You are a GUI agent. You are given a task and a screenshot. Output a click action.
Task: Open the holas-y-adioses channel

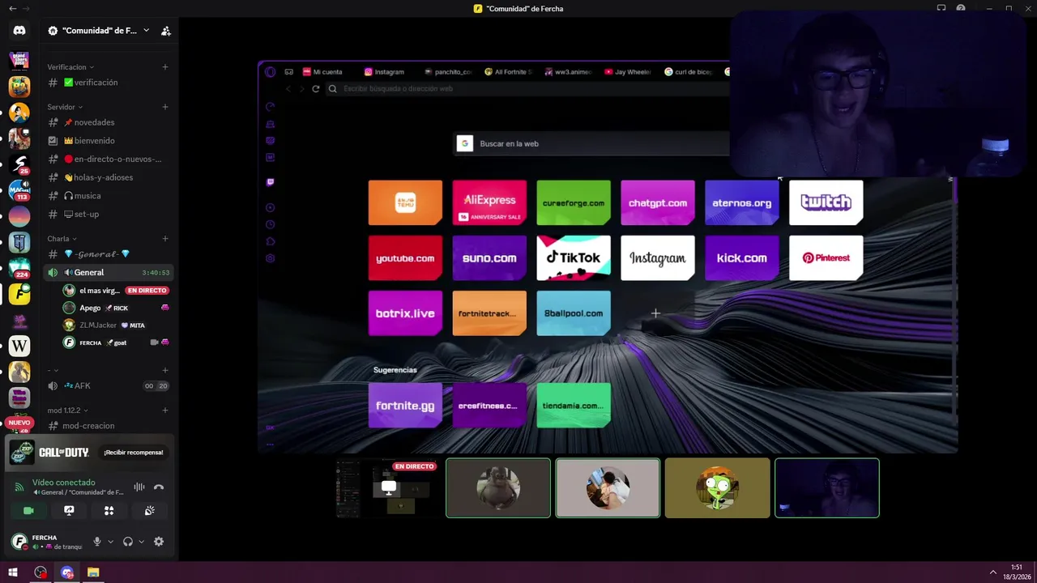(x=109, y=177)
